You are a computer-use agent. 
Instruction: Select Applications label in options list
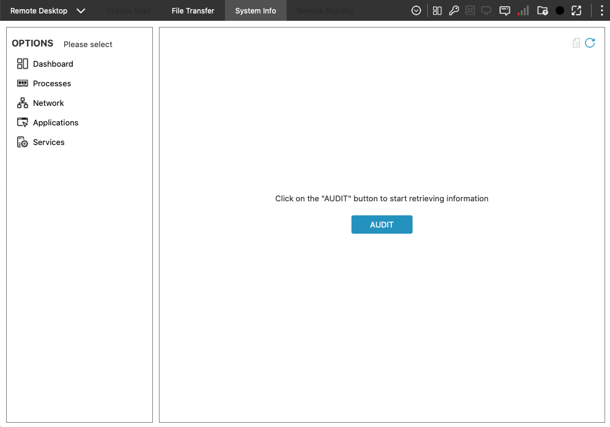tap(56, 122)
